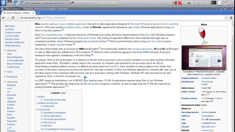
Task: Open the Contact page link
Action: pyautogui.click(x=13, y=67)
